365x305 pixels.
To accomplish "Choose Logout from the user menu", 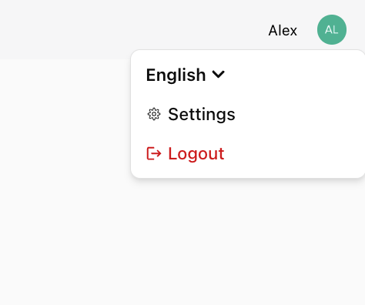I will 186,153.
